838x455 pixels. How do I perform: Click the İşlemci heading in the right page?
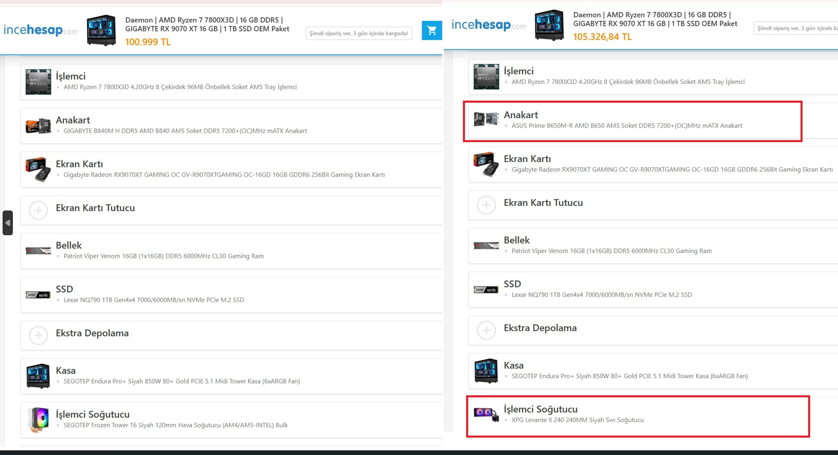519,71
